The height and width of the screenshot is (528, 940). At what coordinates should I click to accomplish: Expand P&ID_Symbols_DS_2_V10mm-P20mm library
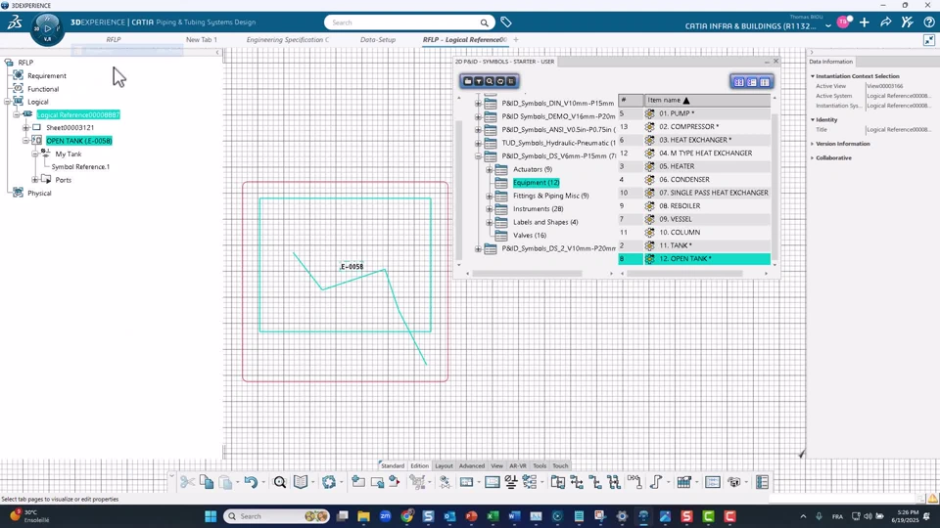pos(479,248)
